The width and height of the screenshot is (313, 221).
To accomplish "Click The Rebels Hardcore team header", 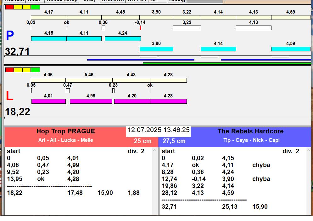I will pos(250,131).
